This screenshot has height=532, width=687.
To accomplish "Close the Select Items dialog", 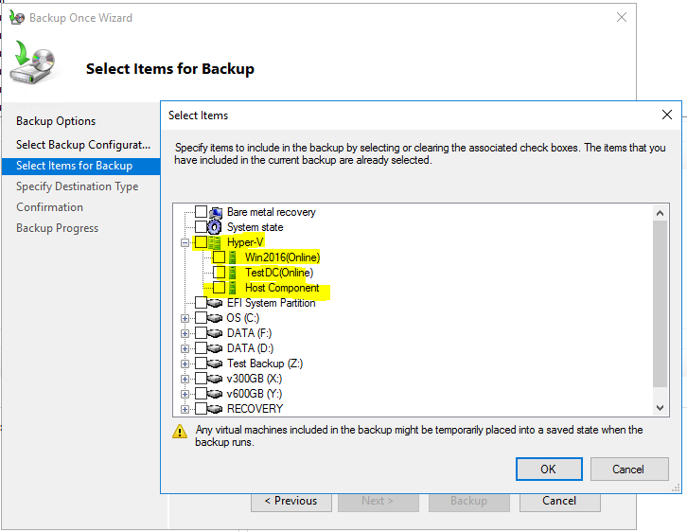I will click(x=667, y=115).
